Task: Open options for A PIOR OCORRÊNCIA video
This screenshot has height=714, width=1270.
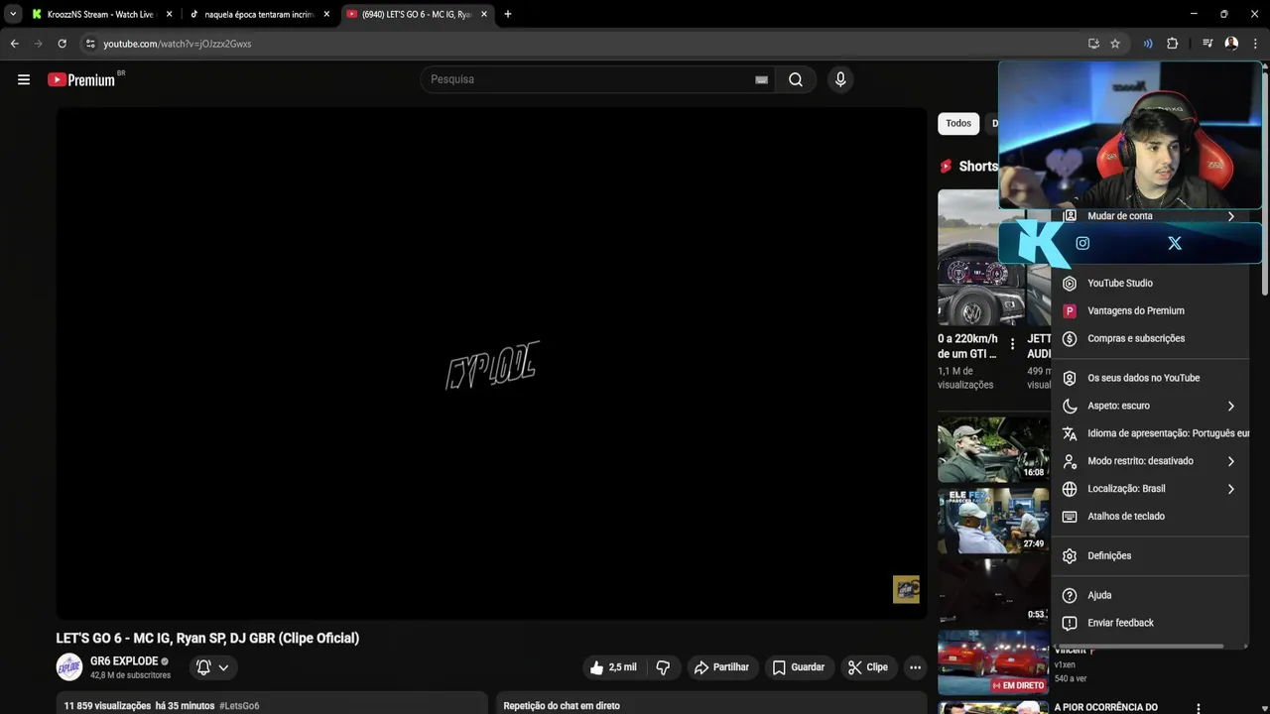Action: point(1199,708)
